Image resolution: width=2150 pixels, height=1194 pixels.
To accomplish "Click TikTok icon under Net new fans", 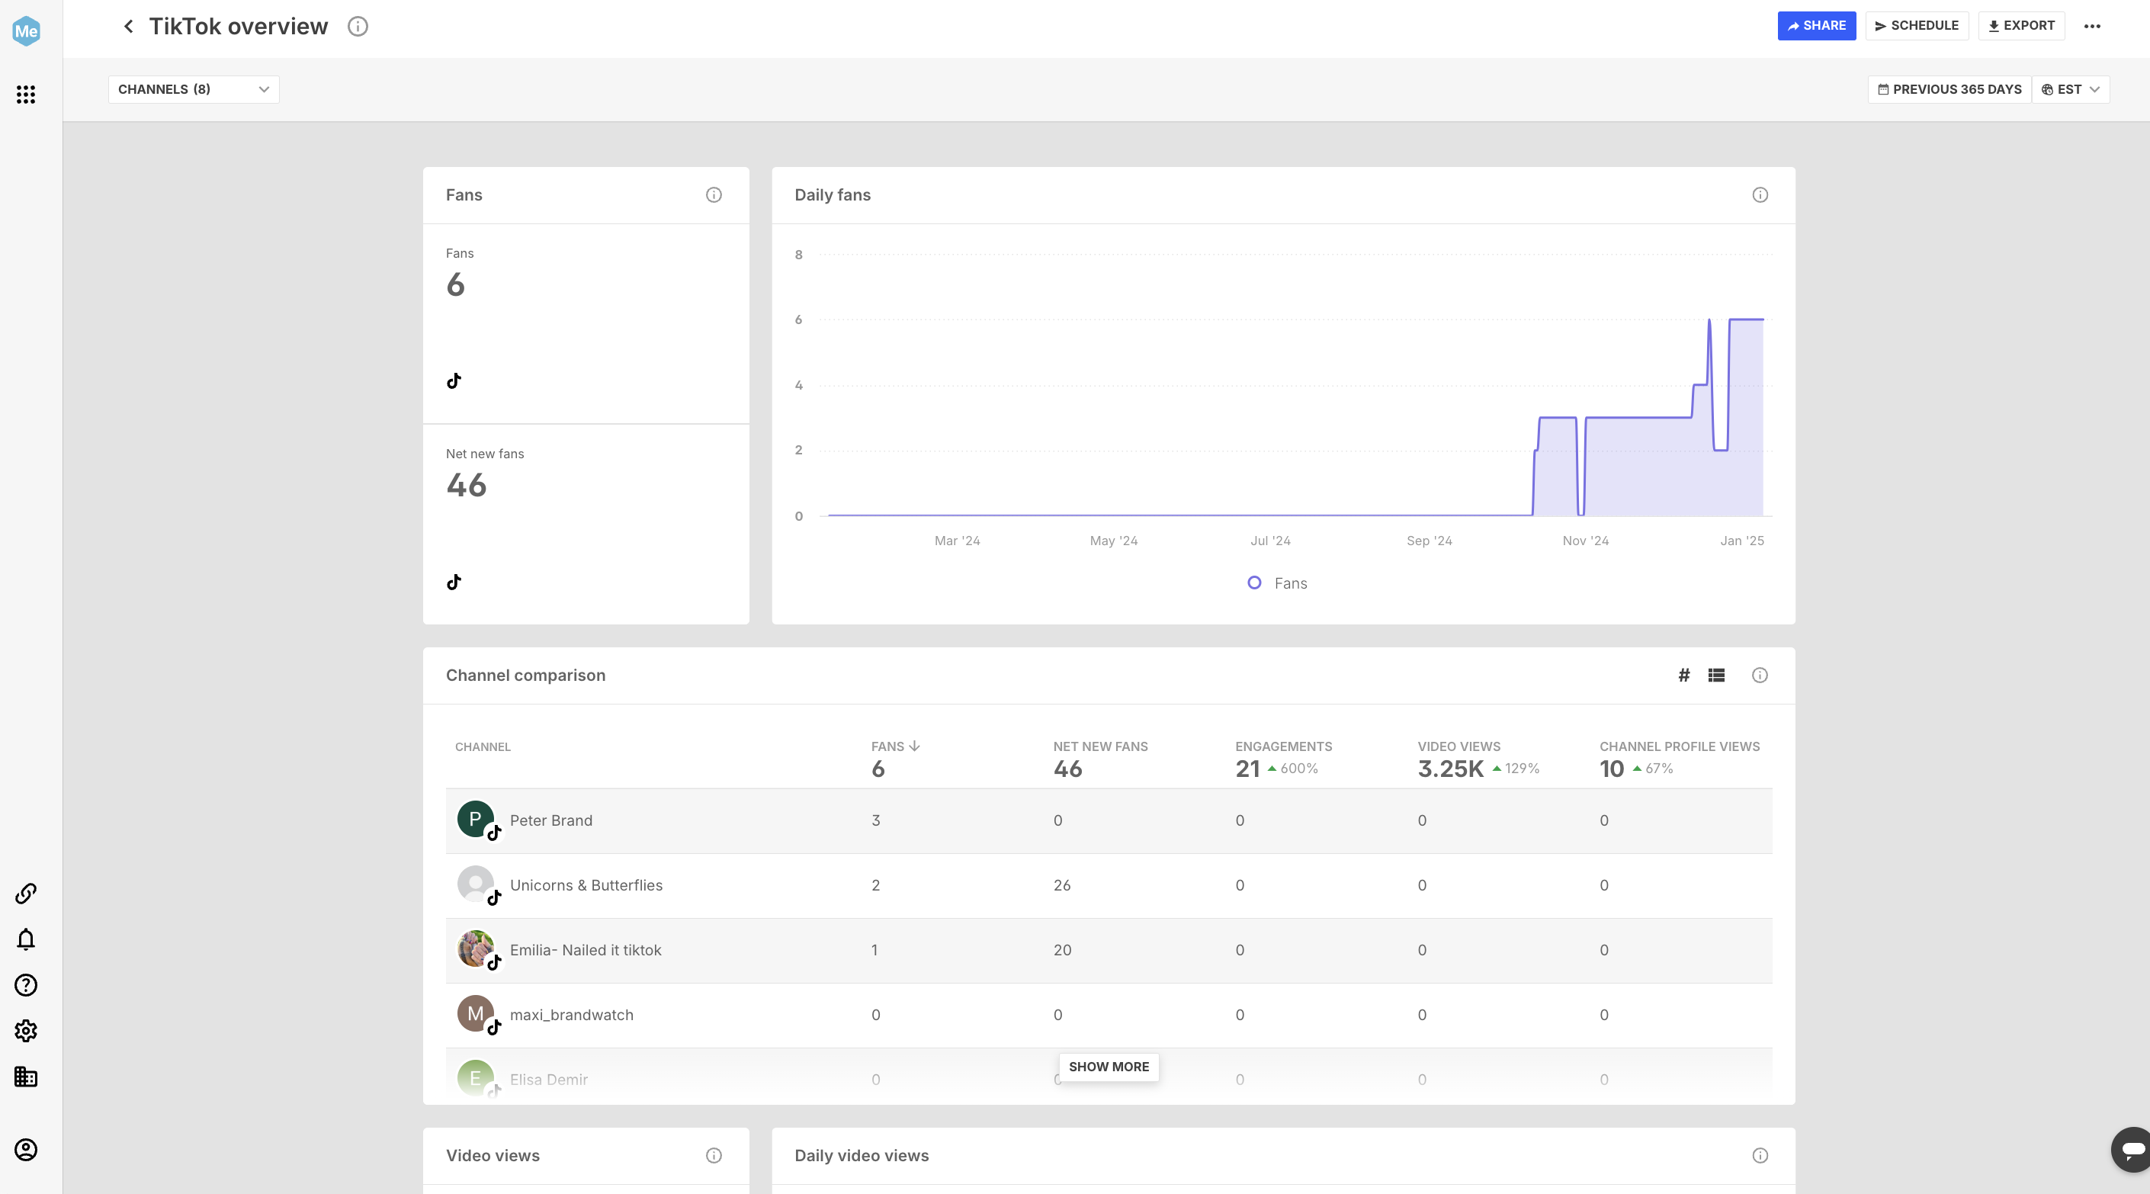I will [x=454, y=583].
